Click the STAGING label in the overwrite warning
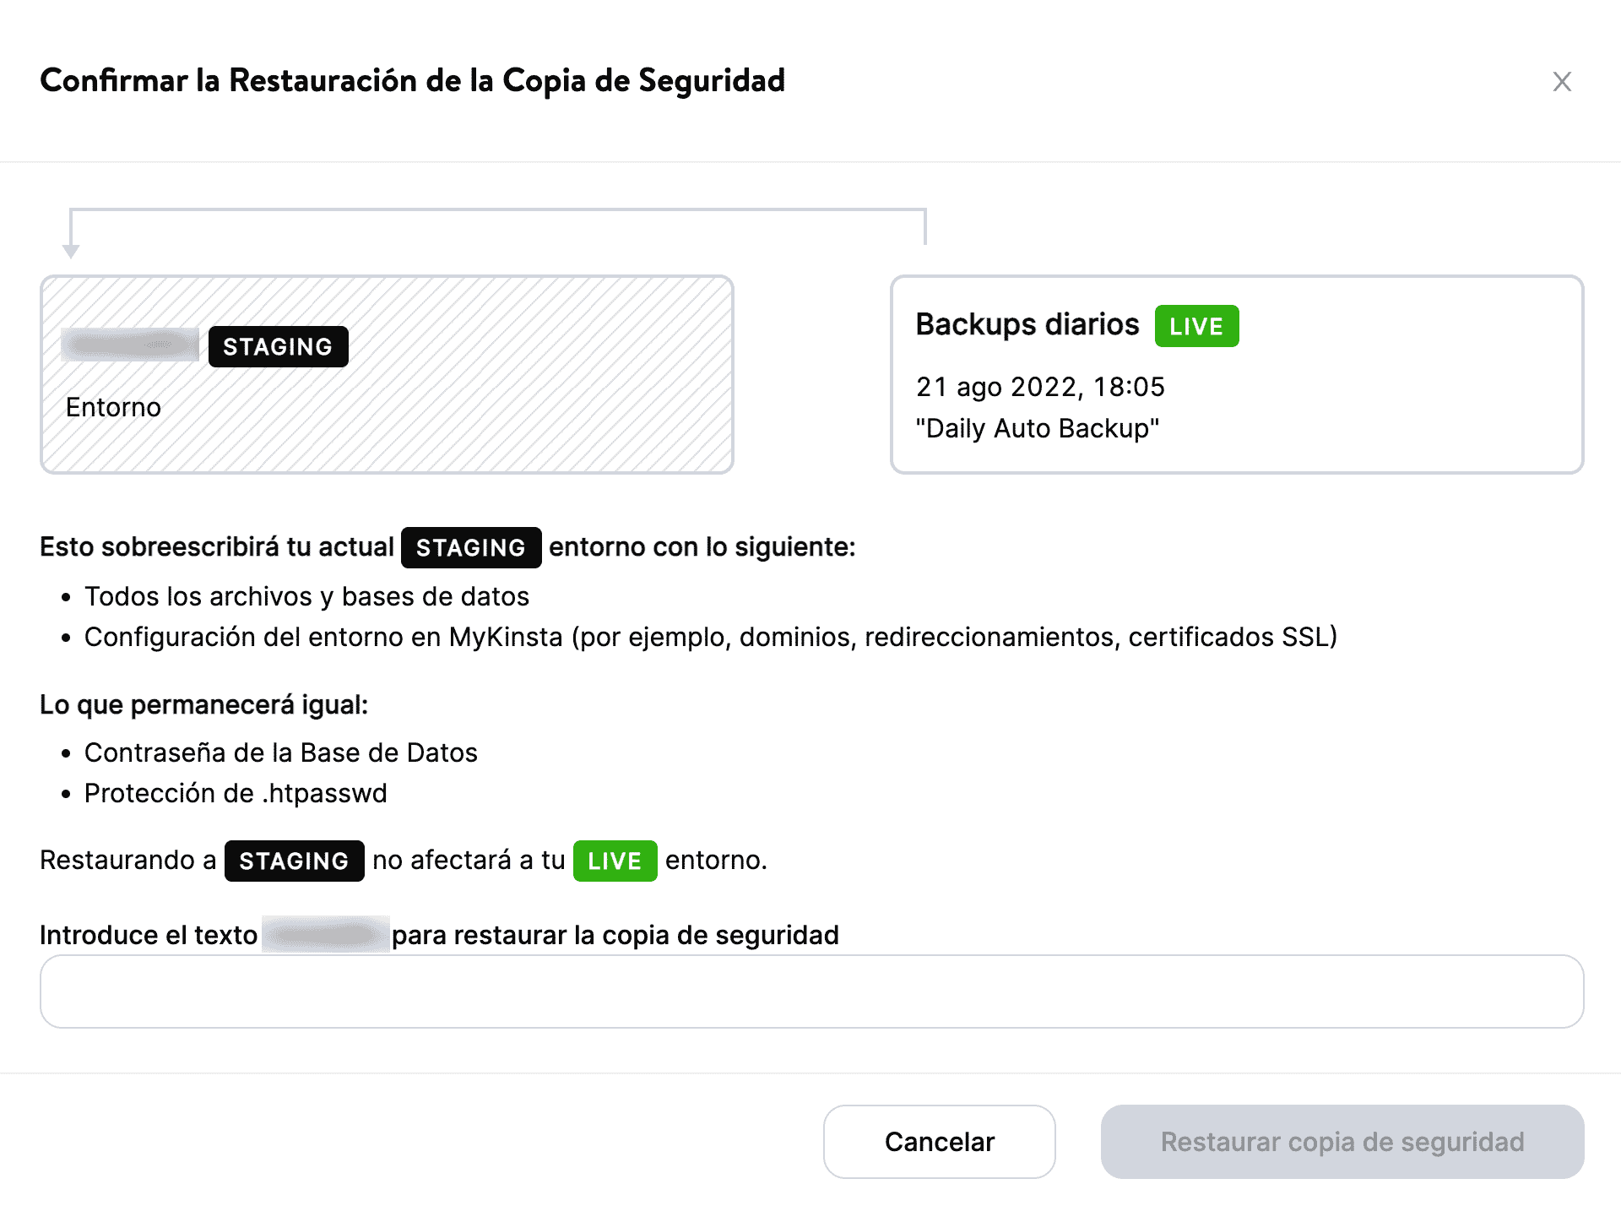 (470, 547)
